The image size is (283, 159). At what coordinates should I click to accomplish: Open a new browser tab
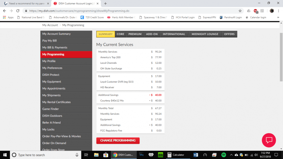[105, 4]
